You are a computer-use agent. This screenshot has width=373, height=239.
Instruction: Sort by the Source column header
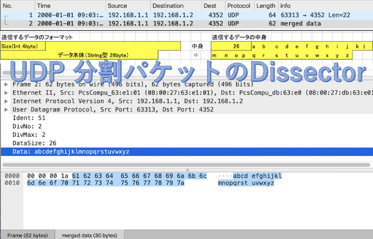(x=127, y=6)
